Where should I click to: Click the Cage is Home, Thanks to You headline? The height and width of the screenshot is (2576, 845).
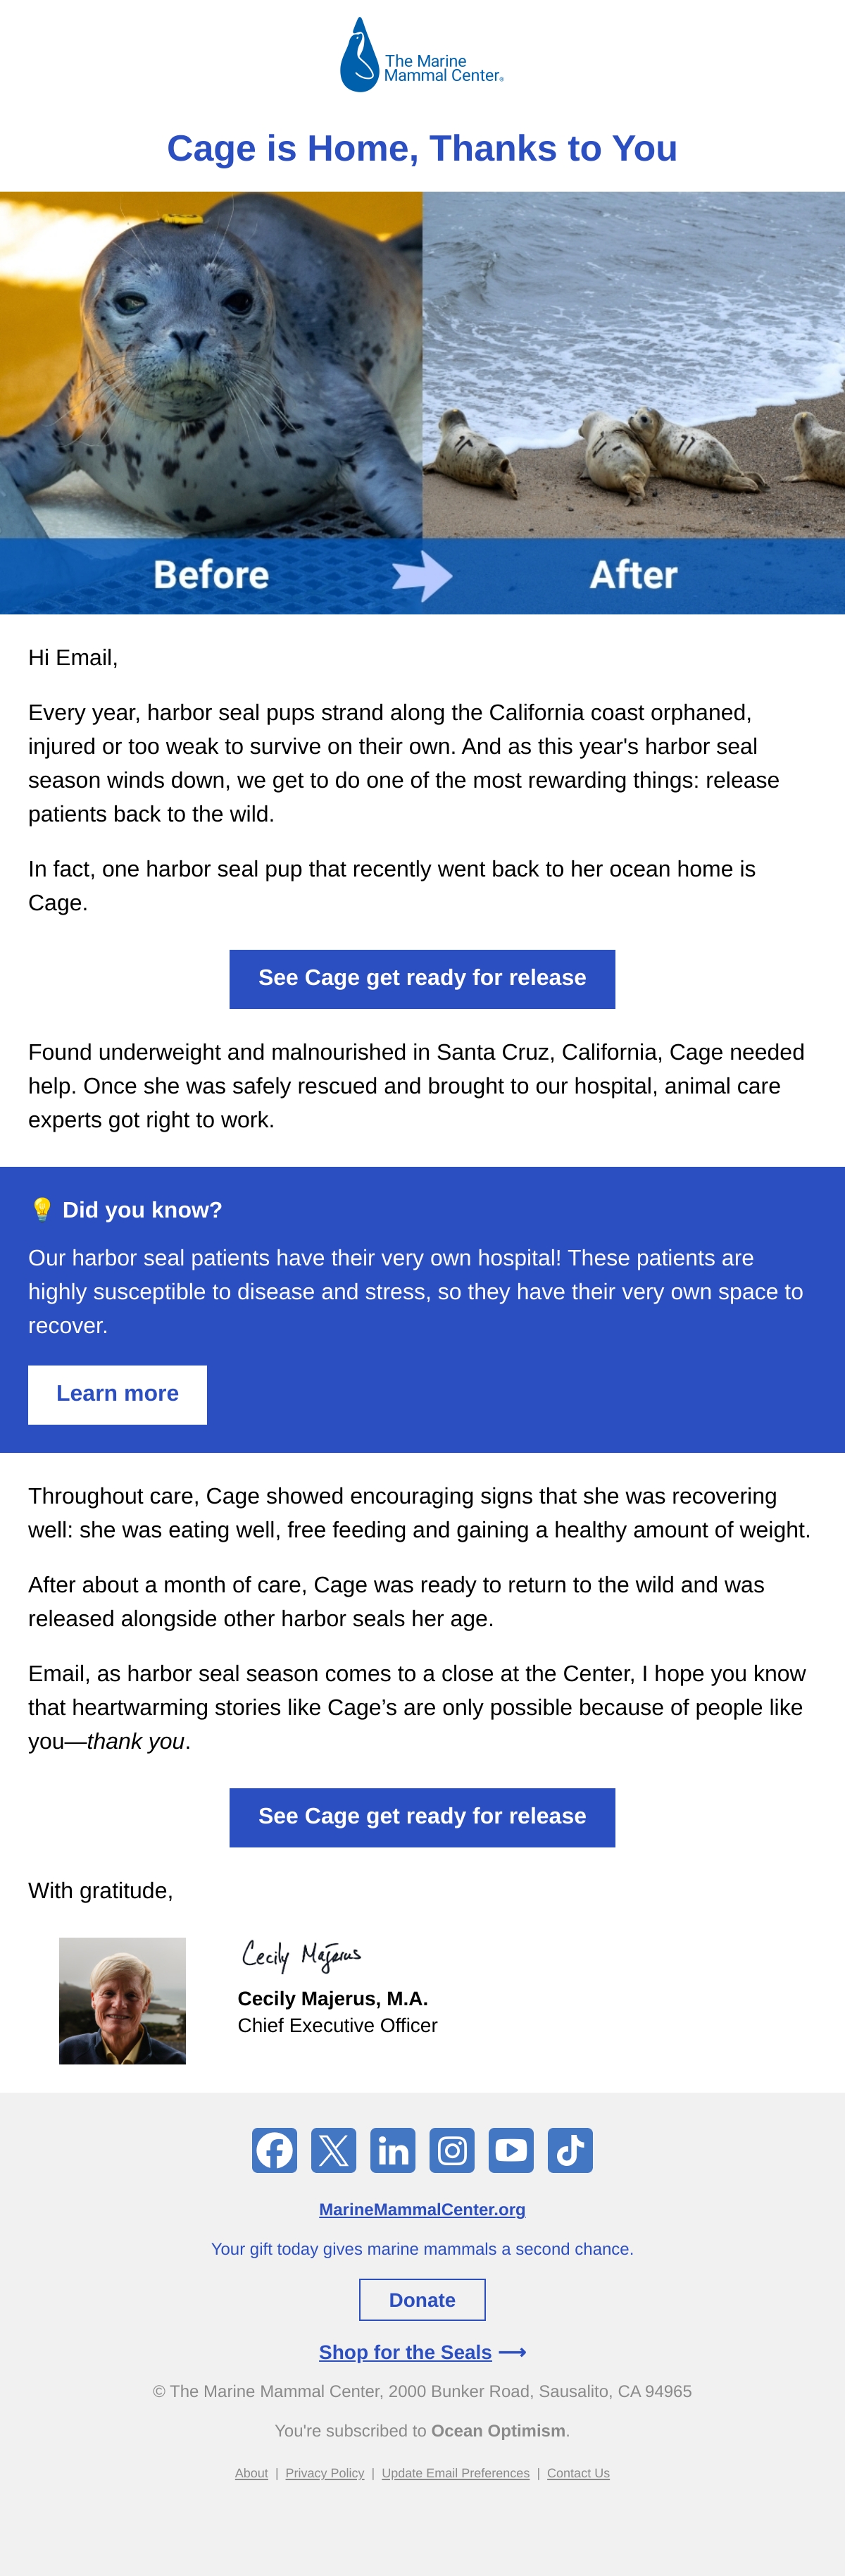tap(423, 148)
